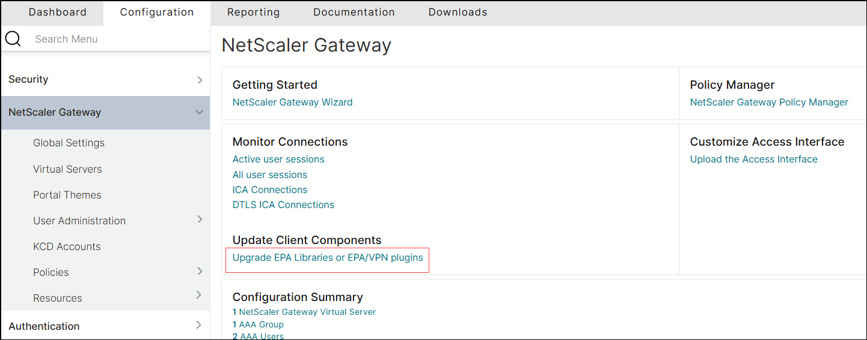The width and height of the screenshot is (867, 340).
Task: Open Portal Themes in sidebar
Action: (67, 195)
